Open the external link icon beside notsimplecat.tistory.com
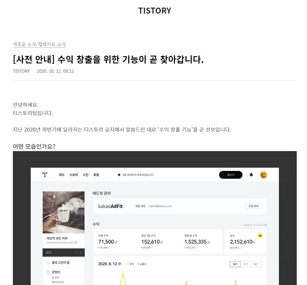307x285 pixels. pos(76,243)
